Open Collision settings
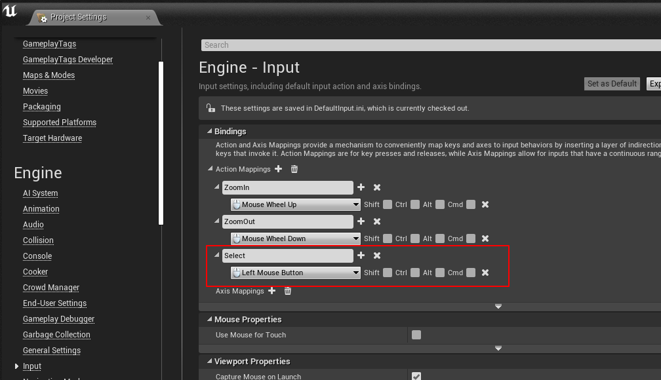This screenshot has height=380, width=661. point(38,240)
